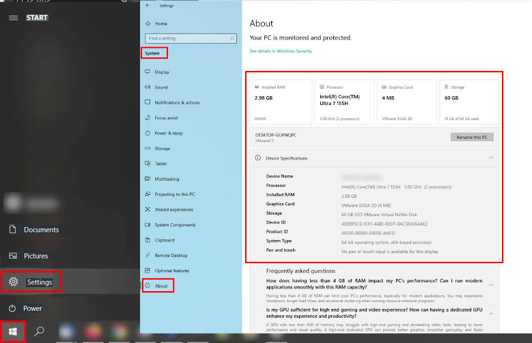The width and height of the screenshot is (532, 343).
Task: Click the Windows Start button
Action: click(13, 331)
